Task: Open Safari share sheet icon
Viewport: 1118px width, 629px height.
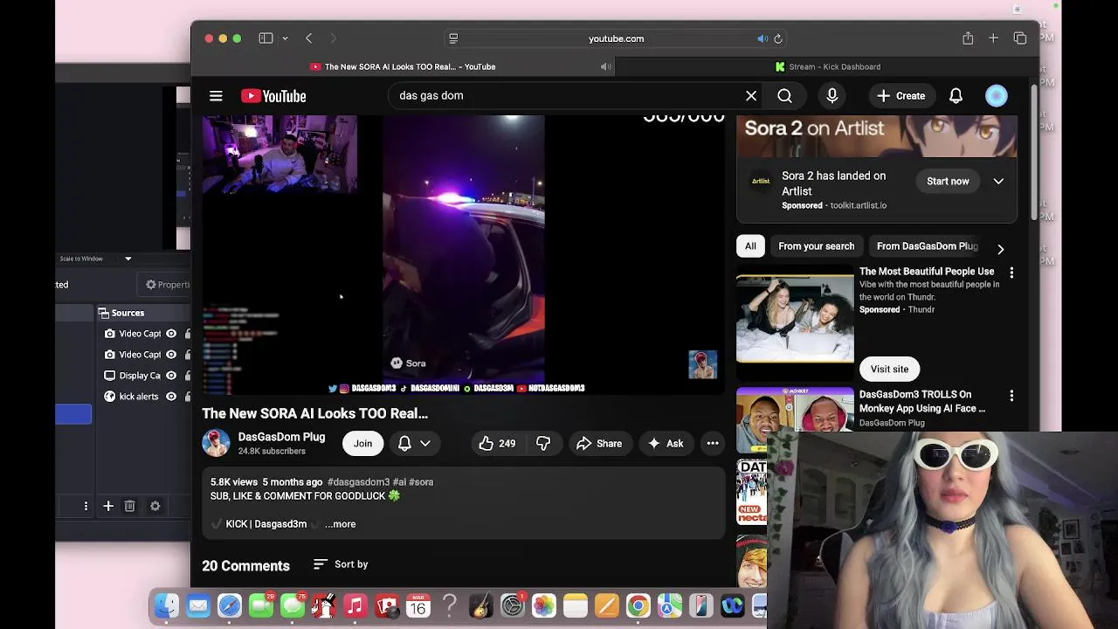Action: tap(968, 38)
